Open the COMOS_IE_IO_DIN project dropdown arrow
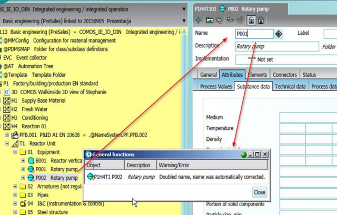 click(x=184, y=9)
